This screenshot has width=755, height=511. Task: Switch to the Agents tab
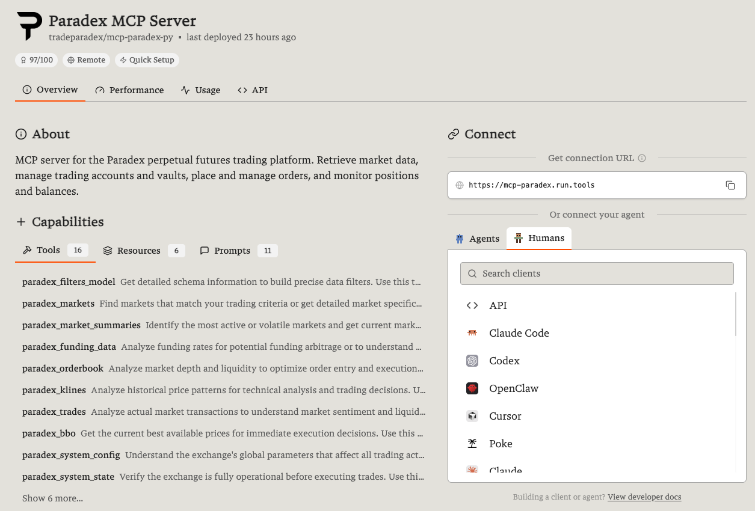click(x=477, y=238)
